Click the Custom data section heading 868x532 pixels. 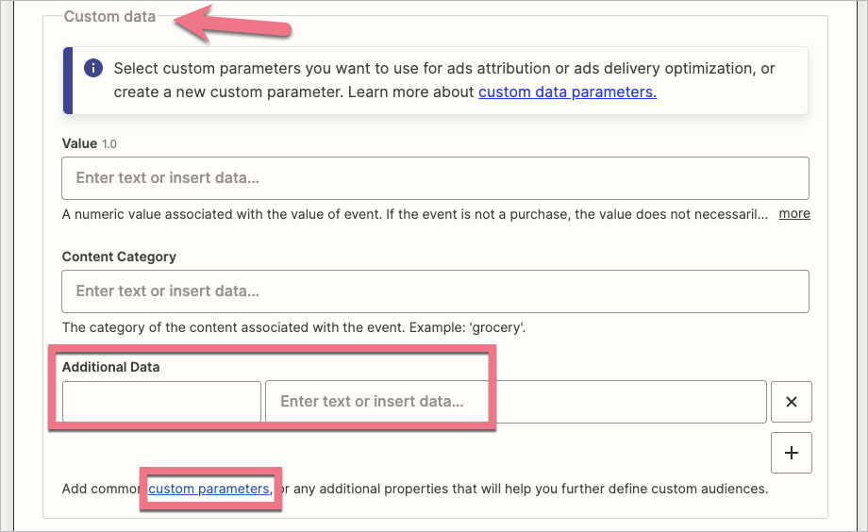pyautogui.click(x=109, y=17)
